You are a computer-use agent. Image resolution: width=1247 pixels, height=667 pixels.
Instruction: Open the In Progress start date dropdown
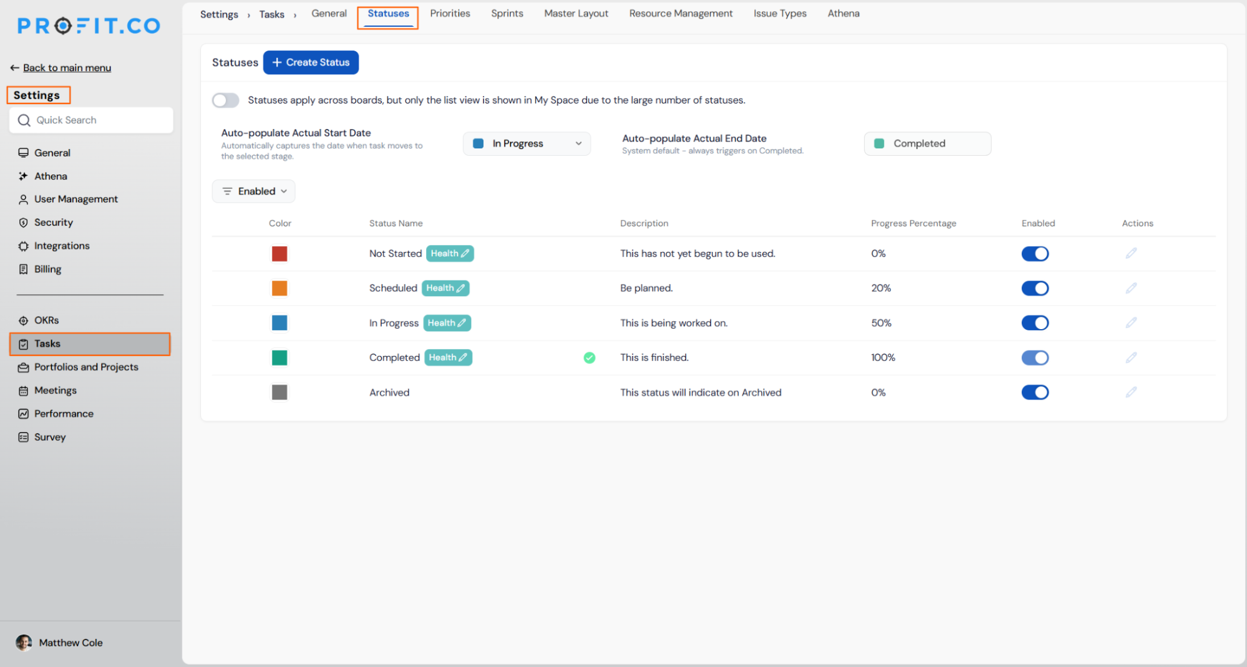coord(526,143)
